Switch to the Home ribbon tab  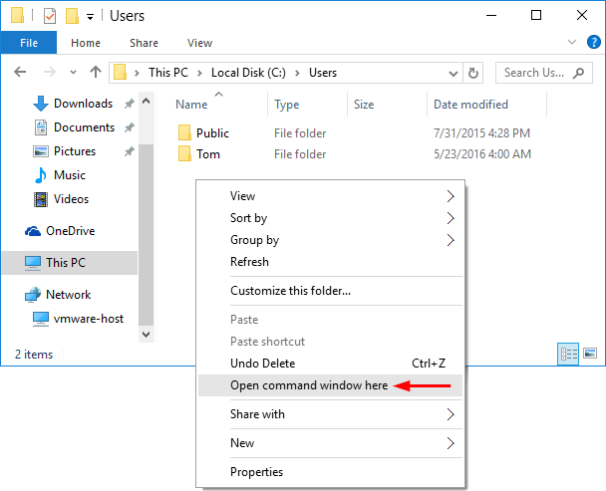pos(86,43)
